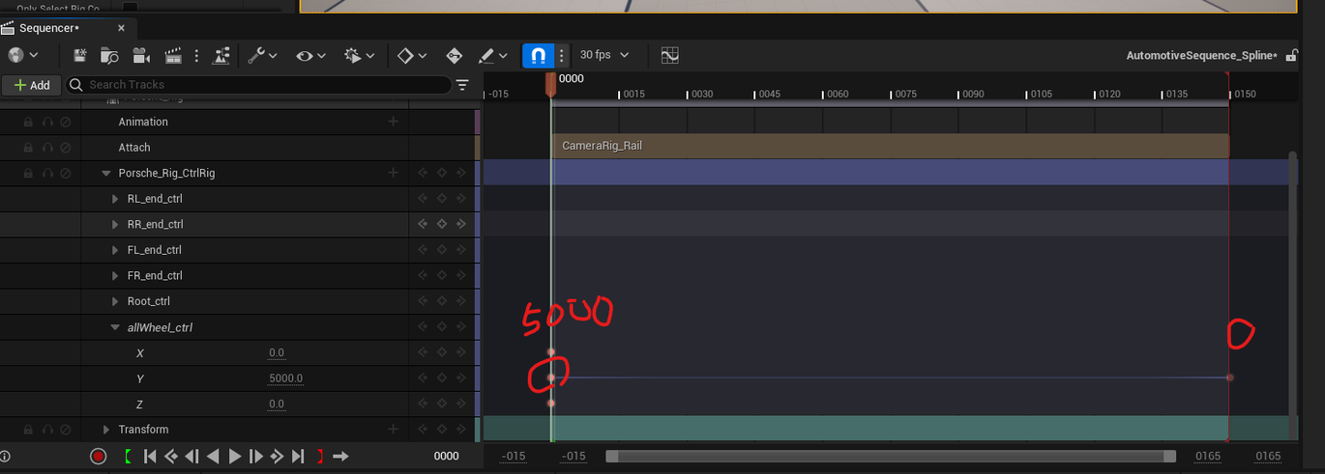Screen dimensions: 1325x474
Task: Toggle the magnet Snapping button
Action: click(x=538, y=55)
